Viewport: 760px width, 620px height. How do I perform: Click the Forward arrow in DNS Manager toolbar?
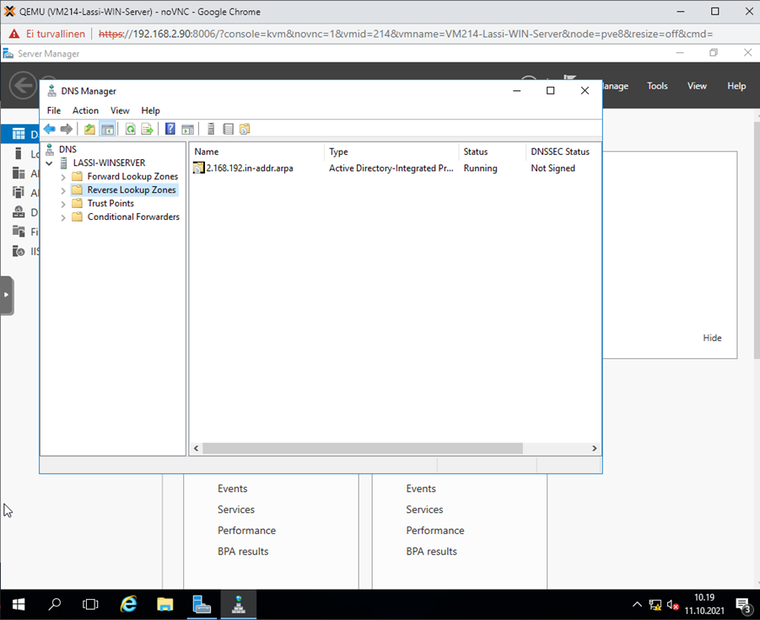67,129
